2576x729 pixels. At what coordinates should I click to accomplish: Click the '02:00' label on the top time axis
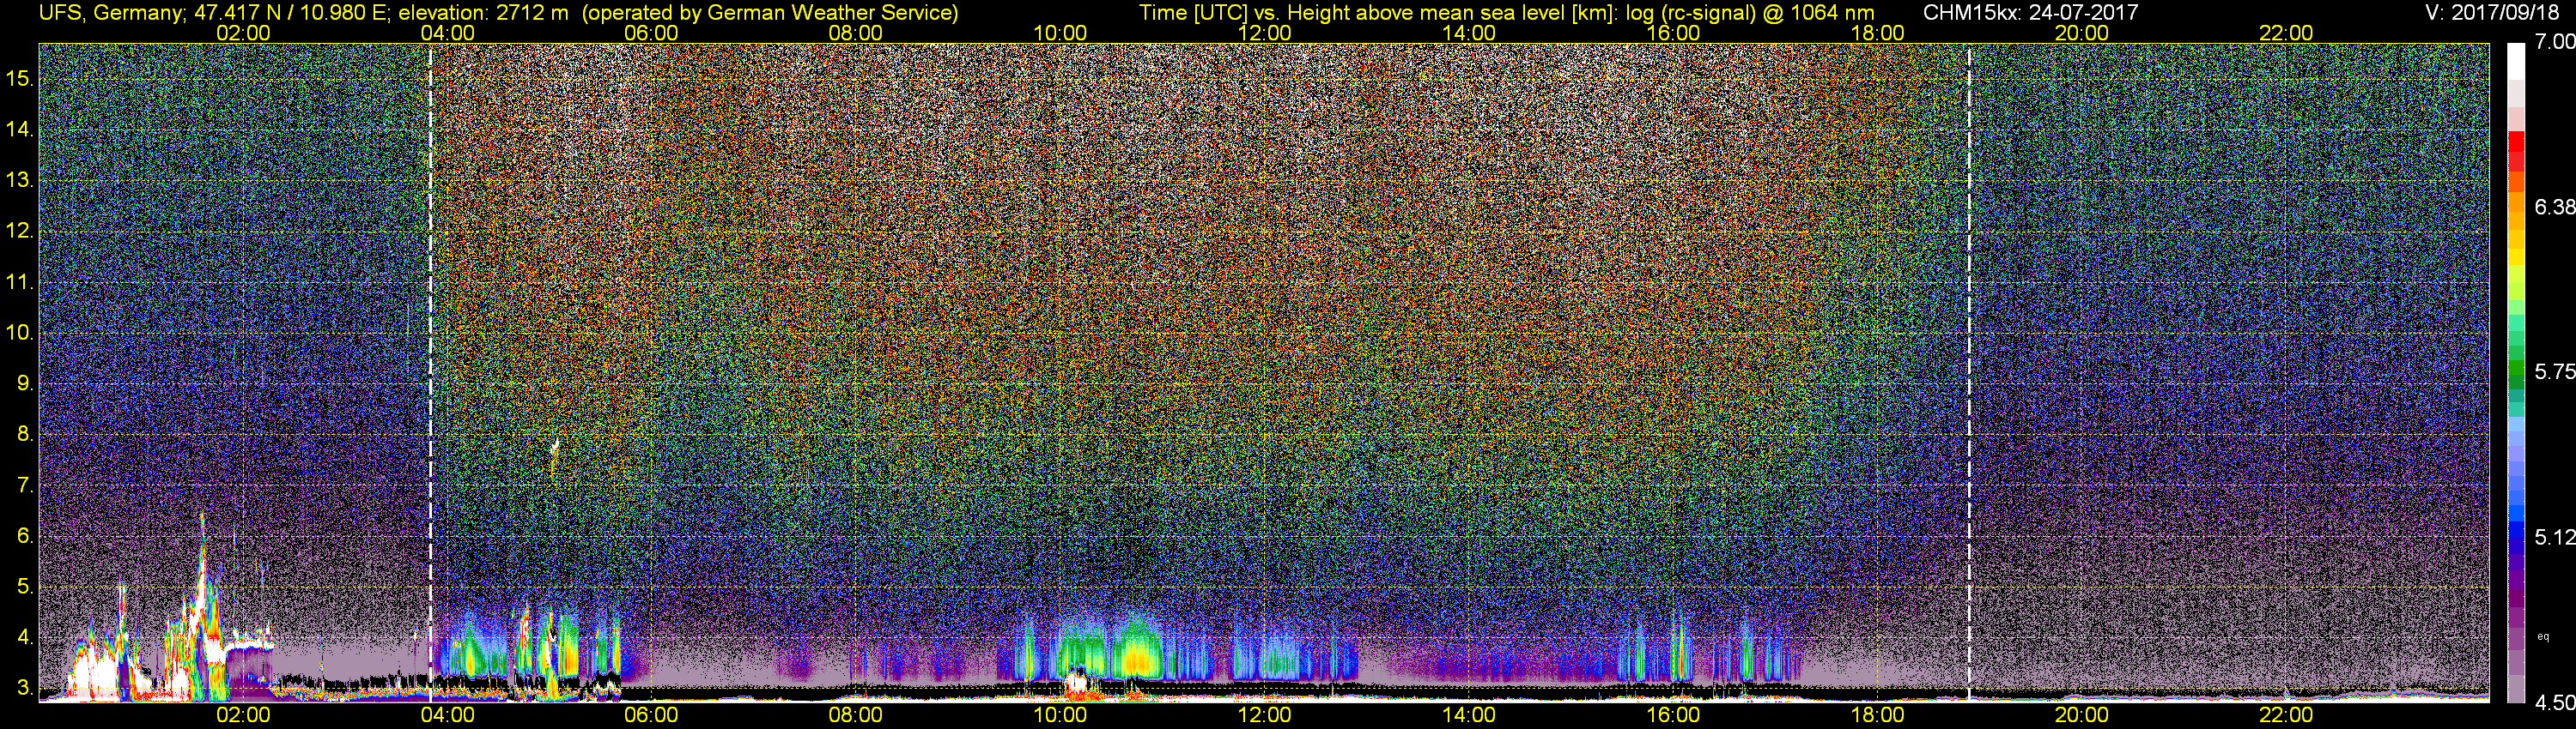243,33
